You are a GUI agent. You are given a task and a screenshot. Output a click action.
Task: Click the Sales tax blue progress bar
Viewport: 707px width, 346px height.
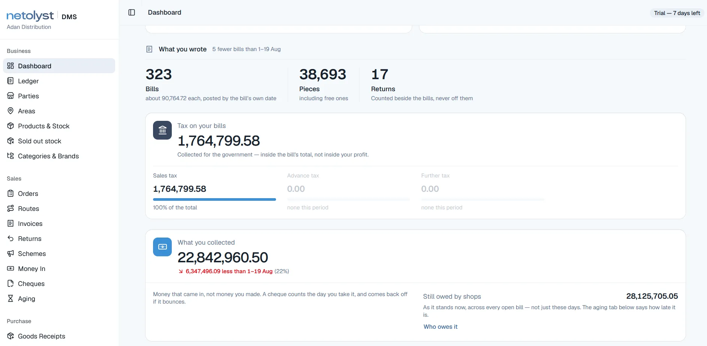point(215,199)
